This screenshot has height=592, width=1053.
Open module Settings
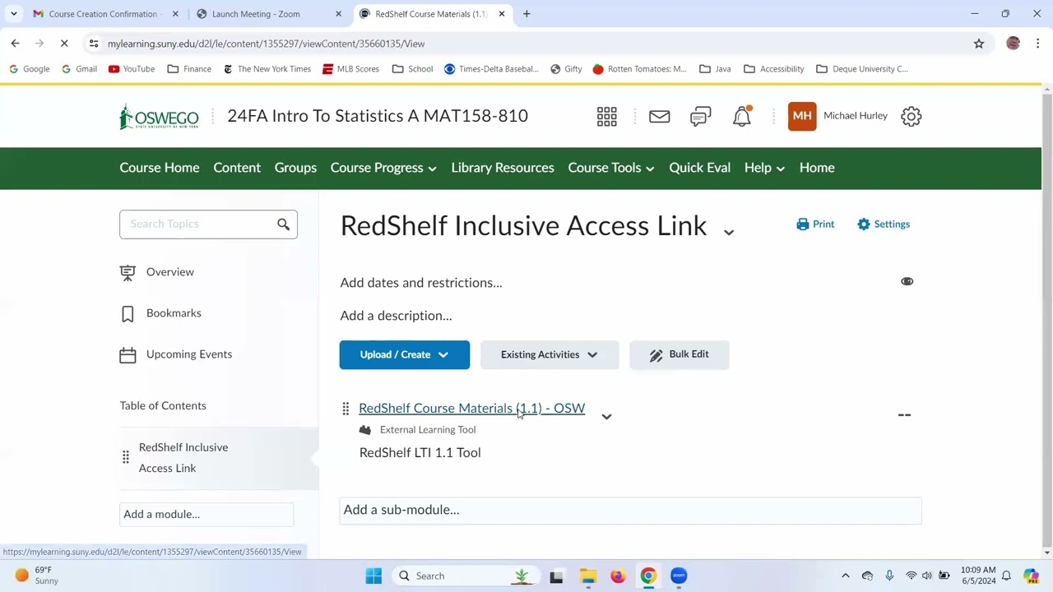pyautogui.click(x=883, y=224)
